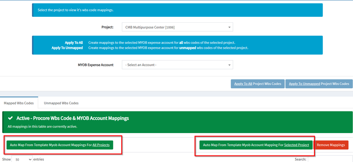Click Apply To All Project Wbs Codes

(258, 84)
